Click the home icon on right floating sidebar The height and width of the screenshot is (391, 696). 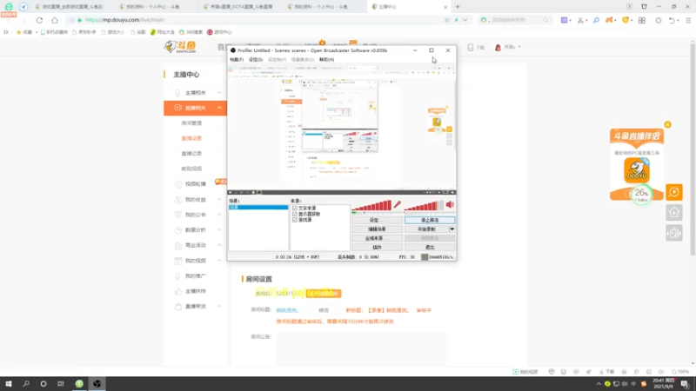(673, 213)
